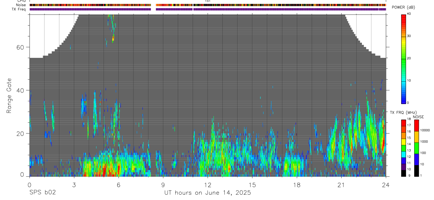The image size is (434, 200).
Task: Click the x-axis tick label 15
Action: pos(252,185)
